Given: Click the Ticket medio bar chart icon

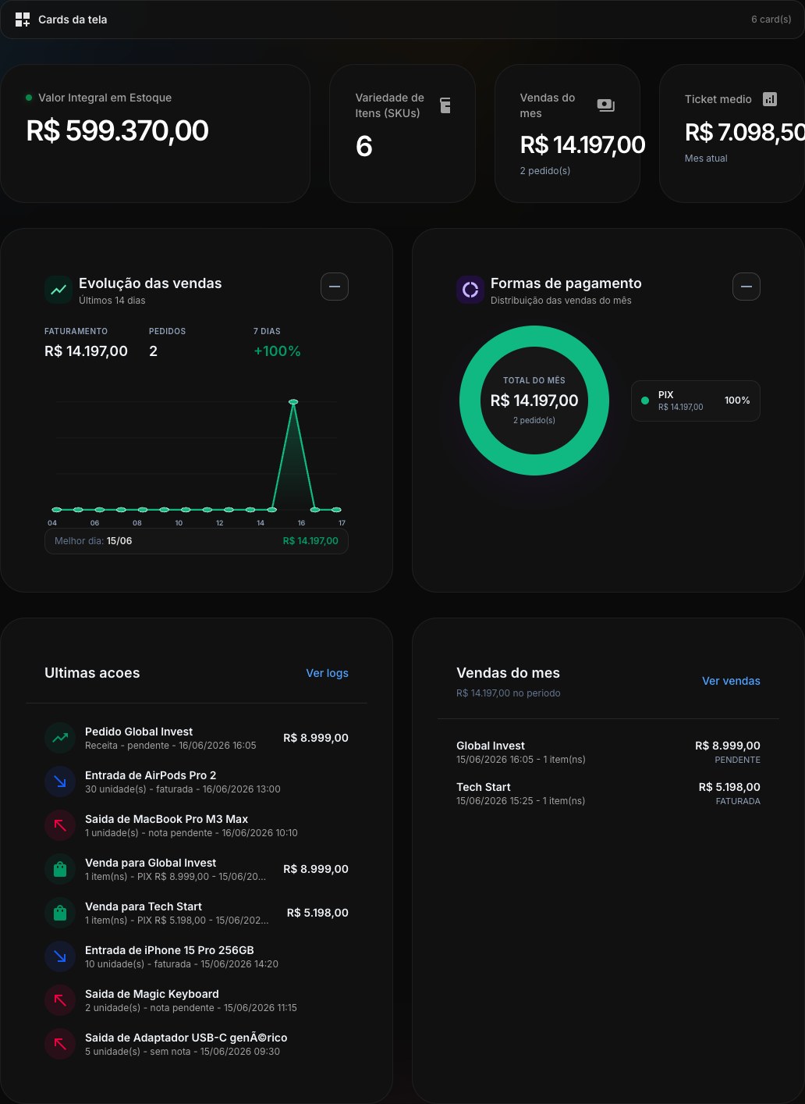Looking at the screenshot, I should [770, 99].
